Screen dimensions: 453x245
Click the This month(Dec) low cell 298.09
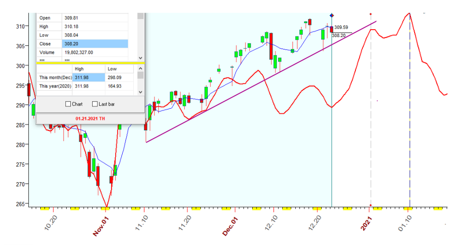coord(119,77)
